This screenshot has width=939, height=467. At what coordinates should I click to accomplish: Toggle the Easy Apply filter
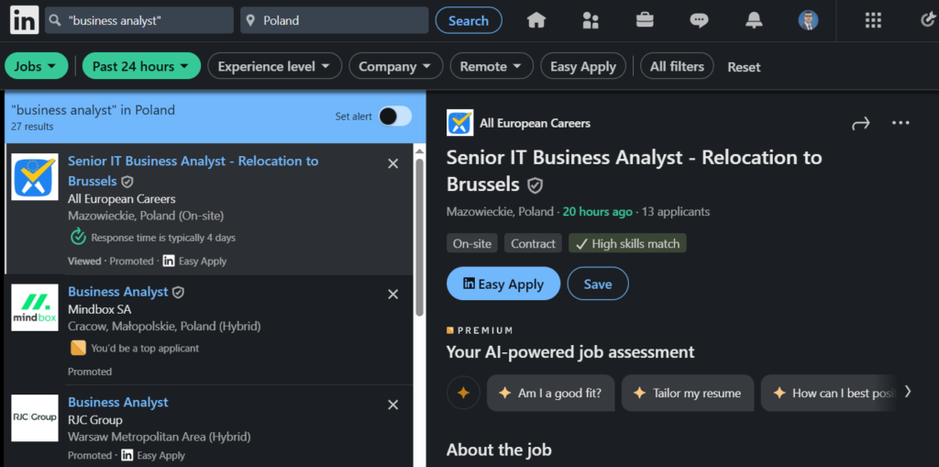coord(582,66)
